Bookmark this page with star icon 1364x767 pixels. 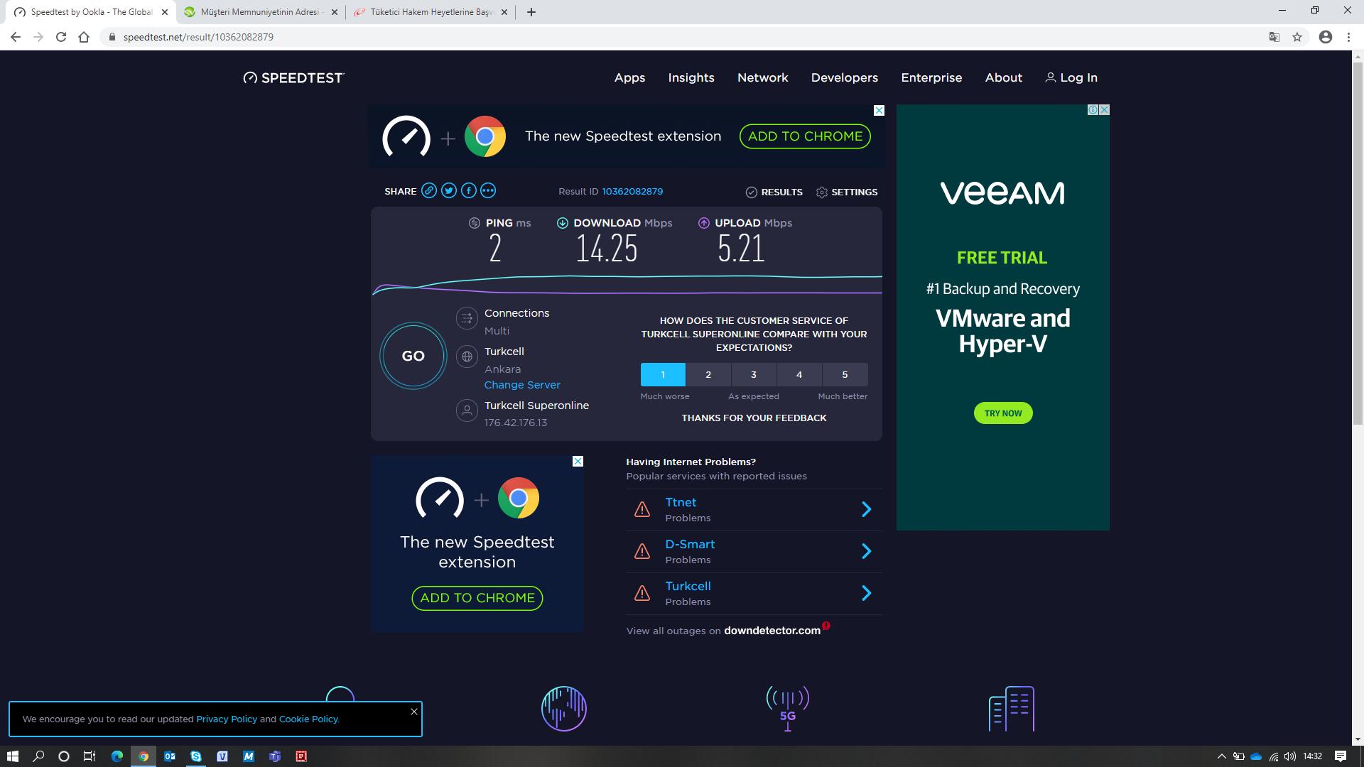pyautogui.click(x=1297, y=37)
